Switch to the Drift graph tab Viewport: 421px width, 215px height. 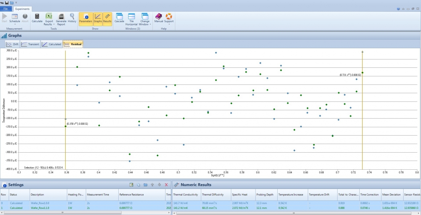(12, 44)
